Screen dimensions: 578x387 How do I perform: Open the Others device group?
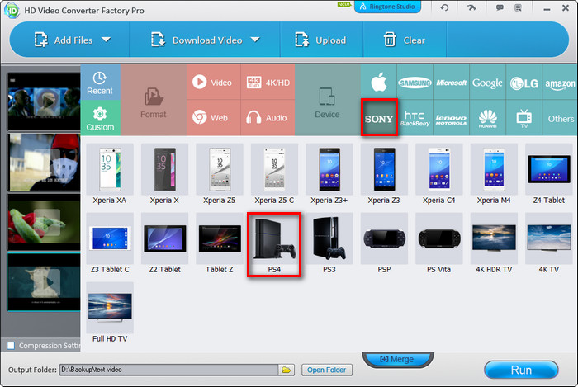point(561,118)
